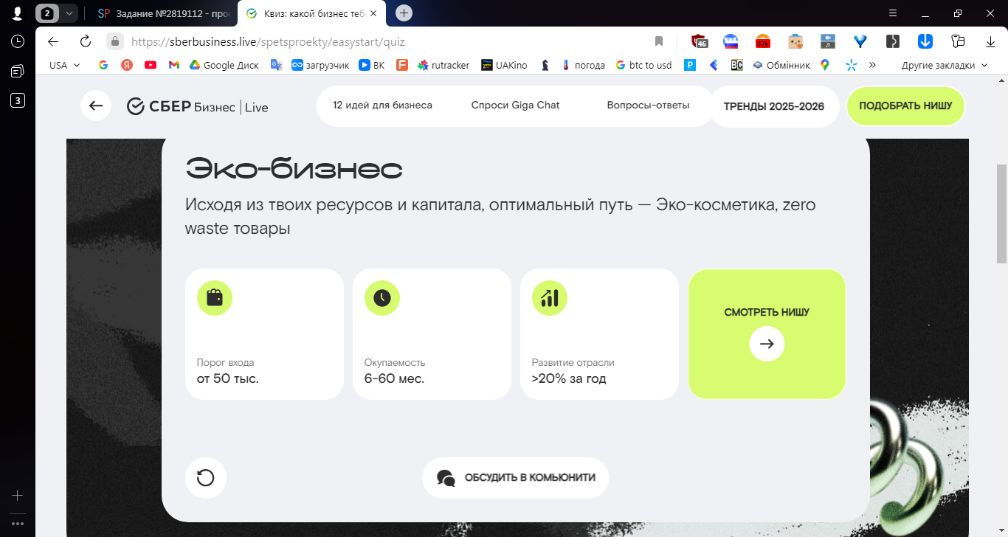Open the Gmail bookmark icon
The image size is (1008, 537).
pyautogui.click(x=174, y=65)
